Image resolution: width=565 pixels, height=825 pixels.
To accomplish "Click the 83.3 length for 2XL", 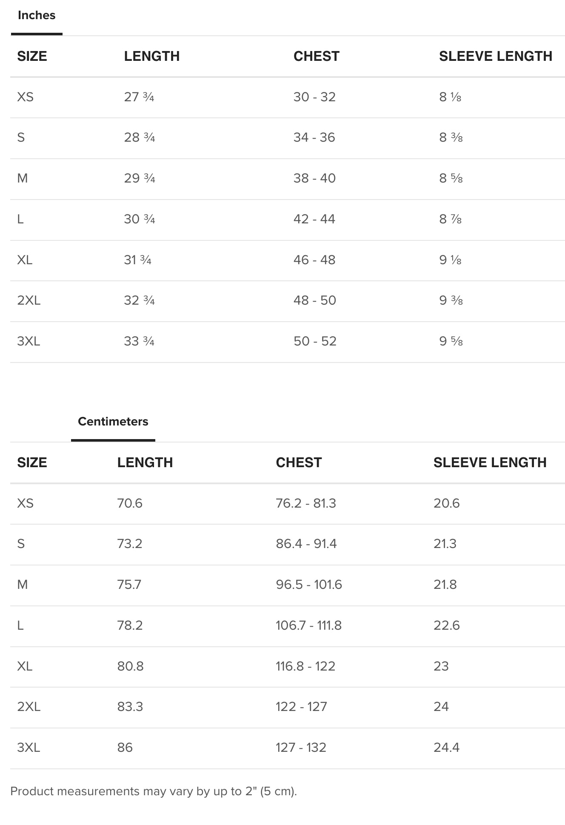I will click(x=130, y=707).
